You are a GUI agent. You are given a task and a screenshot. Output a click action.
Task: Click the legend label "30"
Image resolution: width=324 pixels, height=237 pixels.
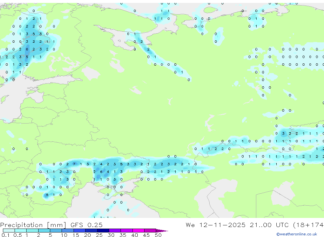(x=111, y=235)
